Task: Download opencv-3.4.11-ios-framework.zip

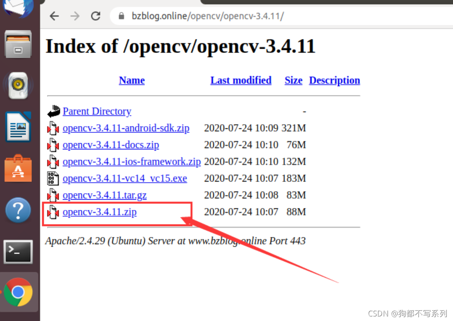Action: click(x=131, y=161)
